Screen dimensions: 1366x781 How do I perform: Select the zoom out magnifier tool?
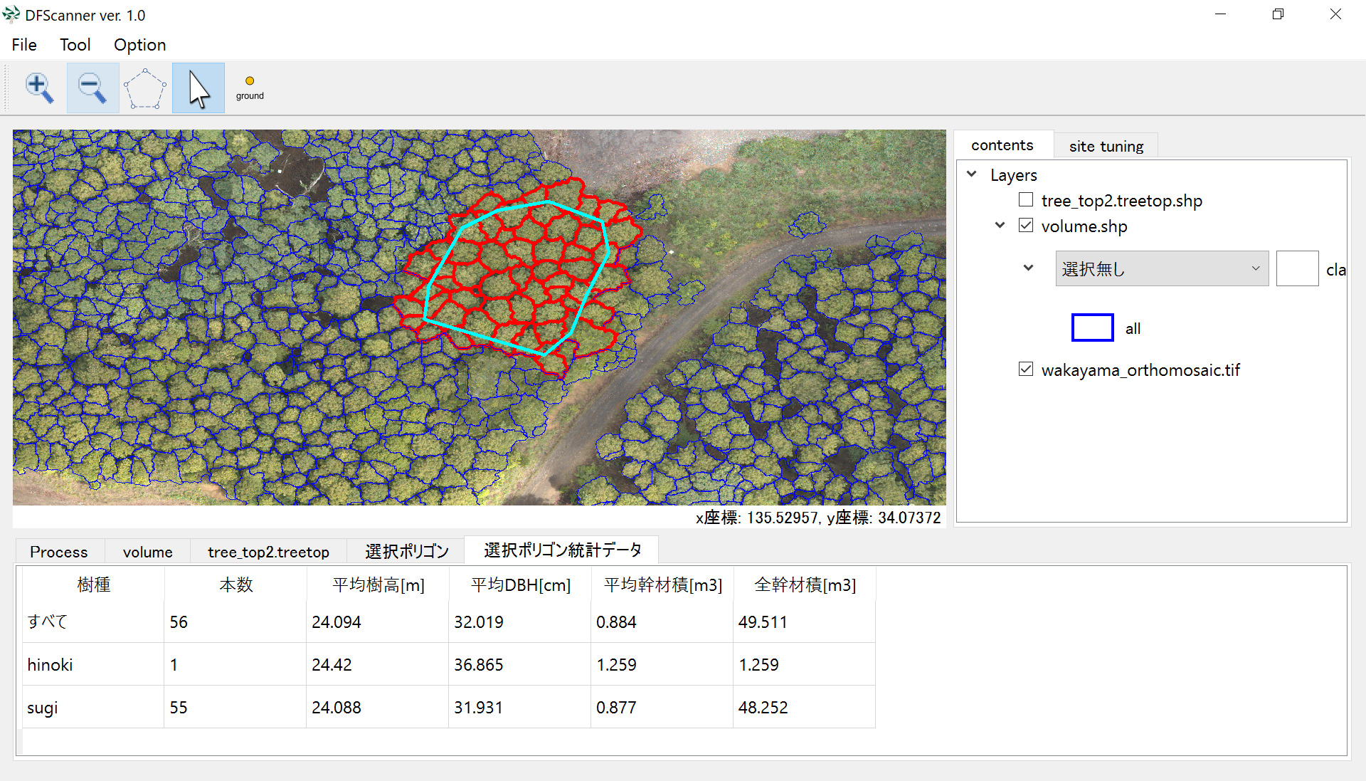(92, 88)
